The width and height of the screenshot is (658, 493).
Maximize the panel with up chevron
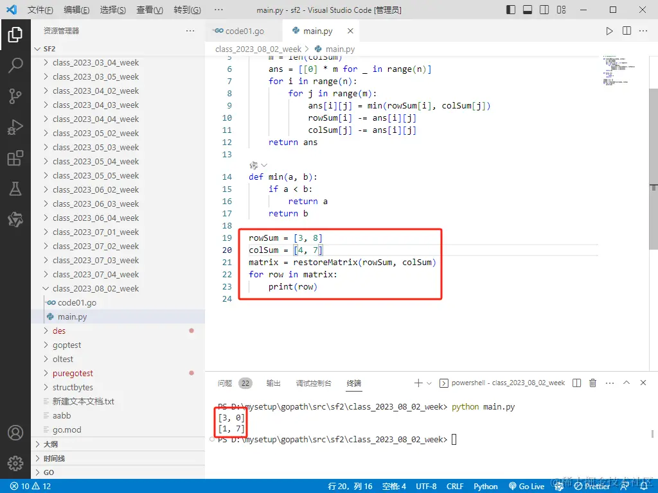pyautogui.click(x=627, y=383)
